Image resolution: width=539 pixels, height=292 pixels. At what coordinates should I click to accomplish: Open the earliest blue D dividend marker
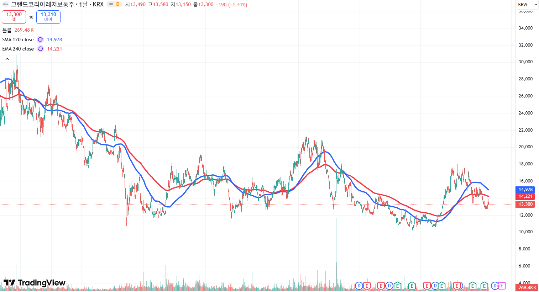click(x=359, y=286)
